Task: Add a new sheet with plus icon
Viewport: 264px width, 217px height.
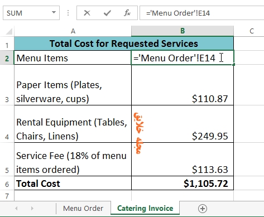Action: 203,209
